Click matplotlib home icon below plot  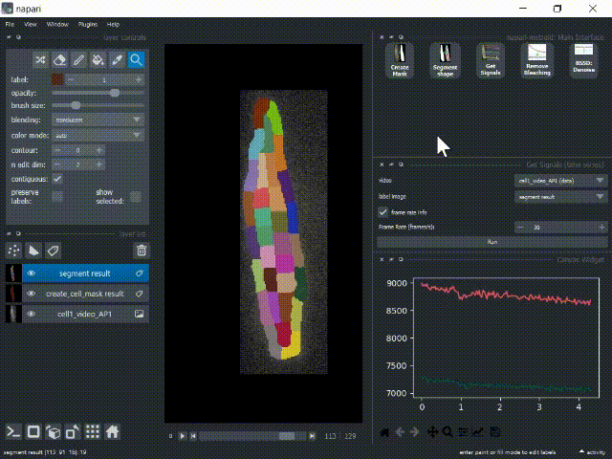pyautogui.click(x=384, y=432)
